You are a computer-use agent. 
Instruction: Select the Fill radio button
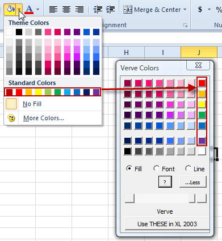[x=129, y=168]
